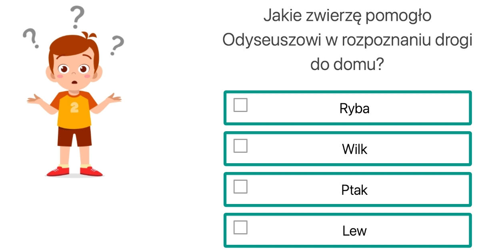Click the question mark right of the boy

tap(117, 44)
